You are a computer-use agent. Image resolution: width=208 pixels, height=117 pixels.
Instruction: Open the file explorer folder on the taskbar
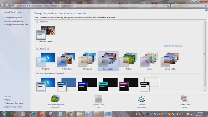pyautogui.click(x=79, y=114)
